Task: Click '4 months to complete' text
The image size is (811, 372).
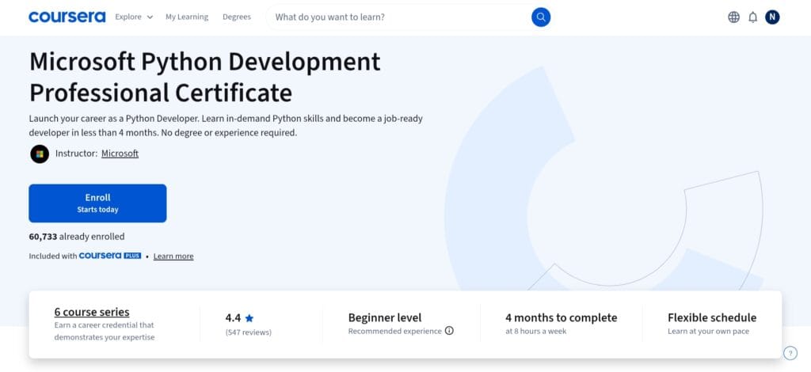Action: coord(562,317)
